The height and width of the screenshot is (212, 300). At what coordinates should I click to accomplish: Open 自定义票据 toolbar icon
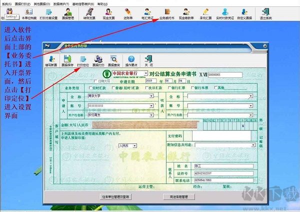244,14
